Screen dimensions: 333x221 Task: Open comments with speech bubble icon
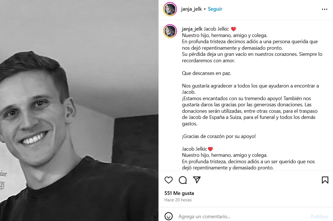click(x=183, y=180)
